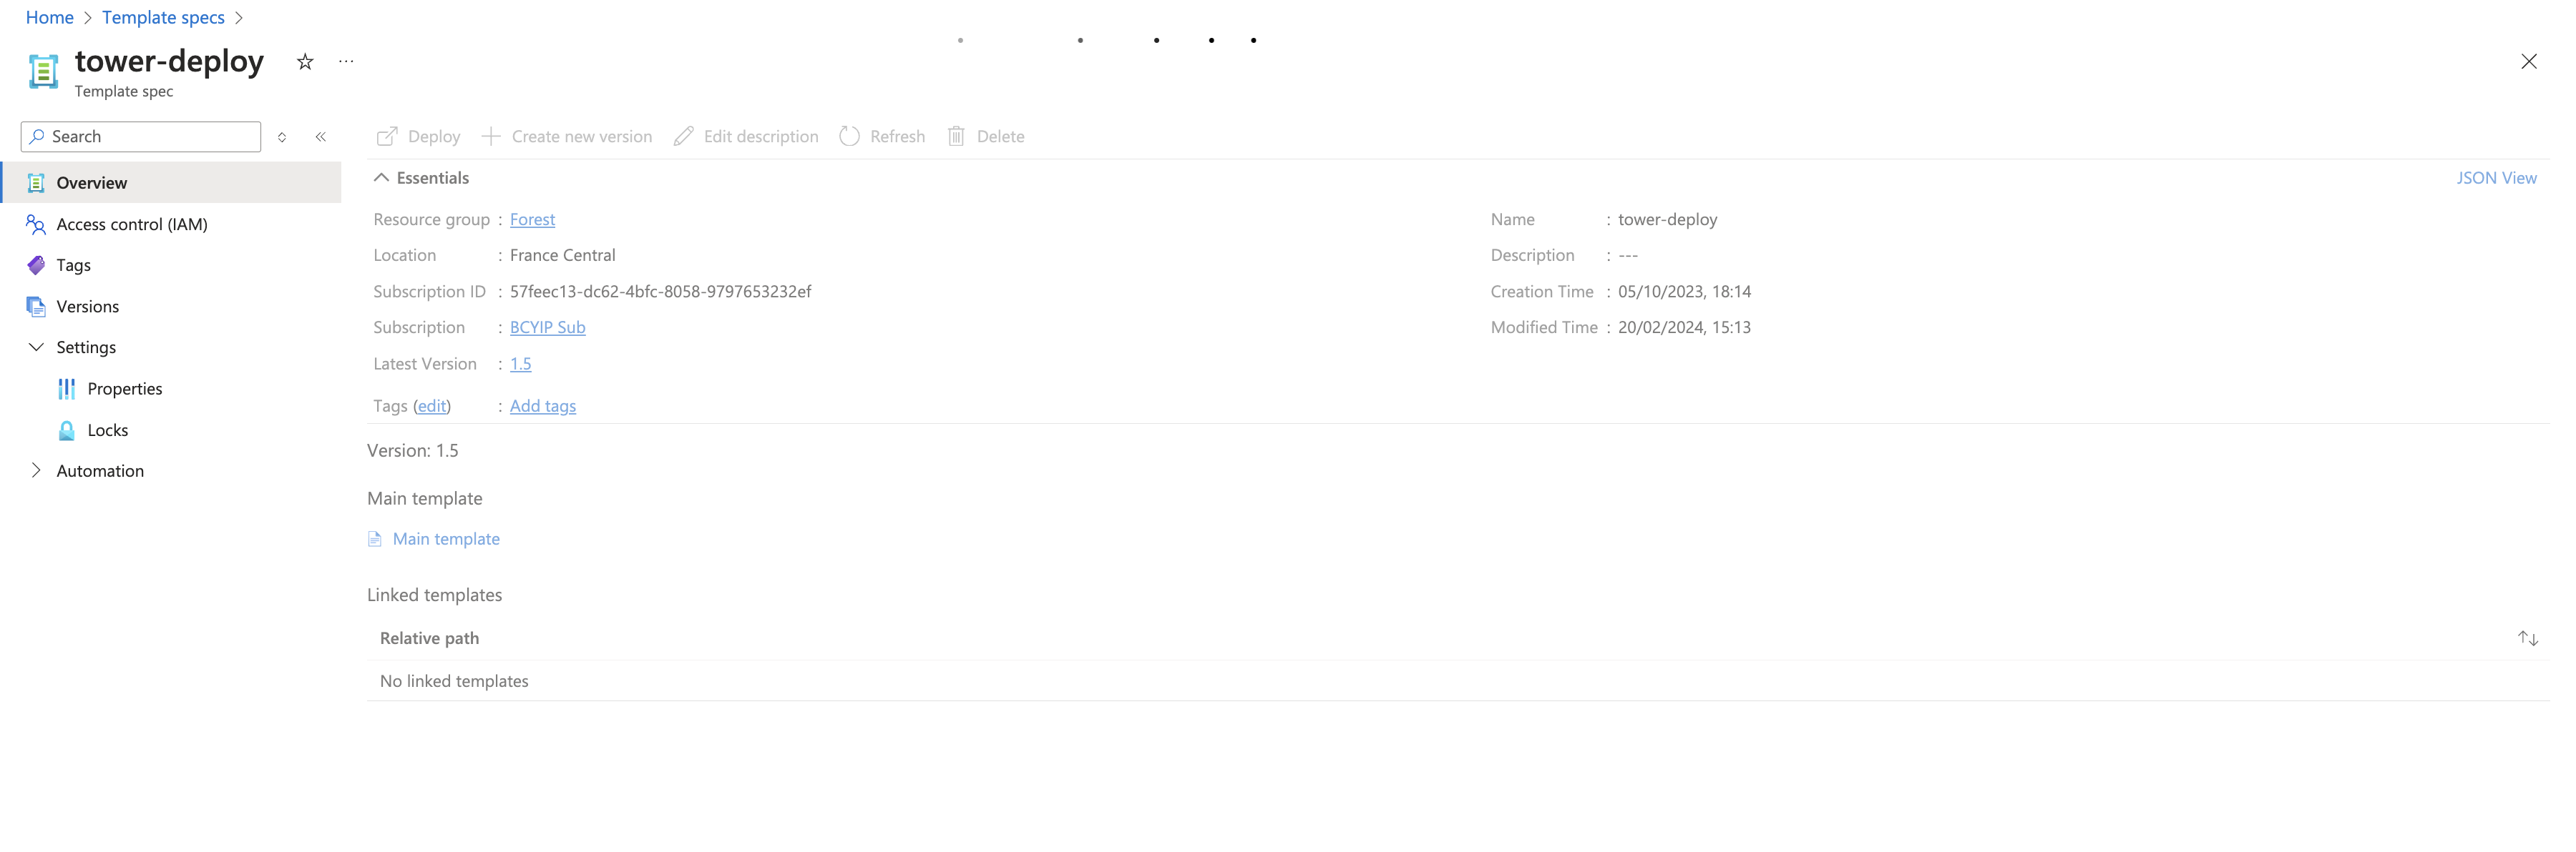Open the BCYIP Sub subscription link
This screenshot has height=852, width=2576.
547,327
